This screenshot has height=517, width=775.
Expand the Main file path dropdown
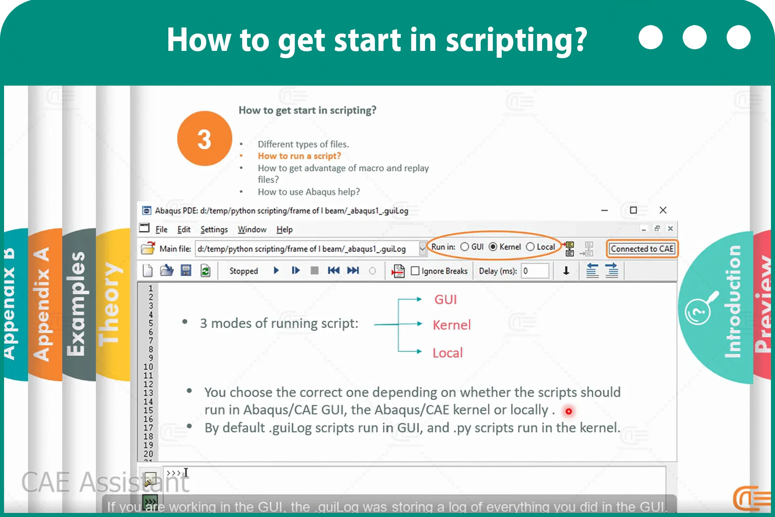[423, 249]
